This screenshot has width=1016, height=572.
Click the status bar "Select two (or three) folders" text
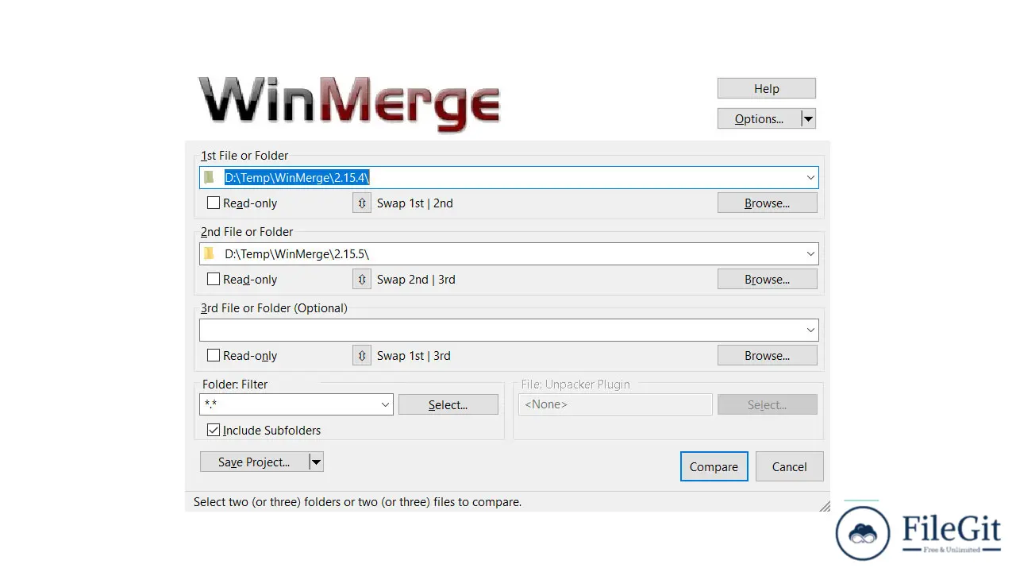click(x=358, y=502)
